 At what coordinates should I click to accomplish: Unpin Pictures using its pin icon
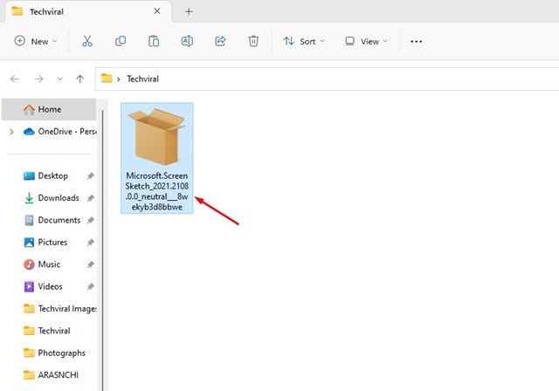[x=91, y=242]
